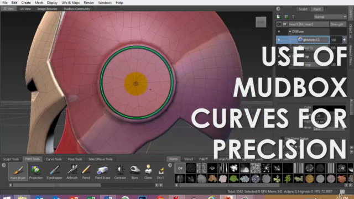The image size is (354, 199).
Task: Open the Help menu
Action: coord(119,3)
